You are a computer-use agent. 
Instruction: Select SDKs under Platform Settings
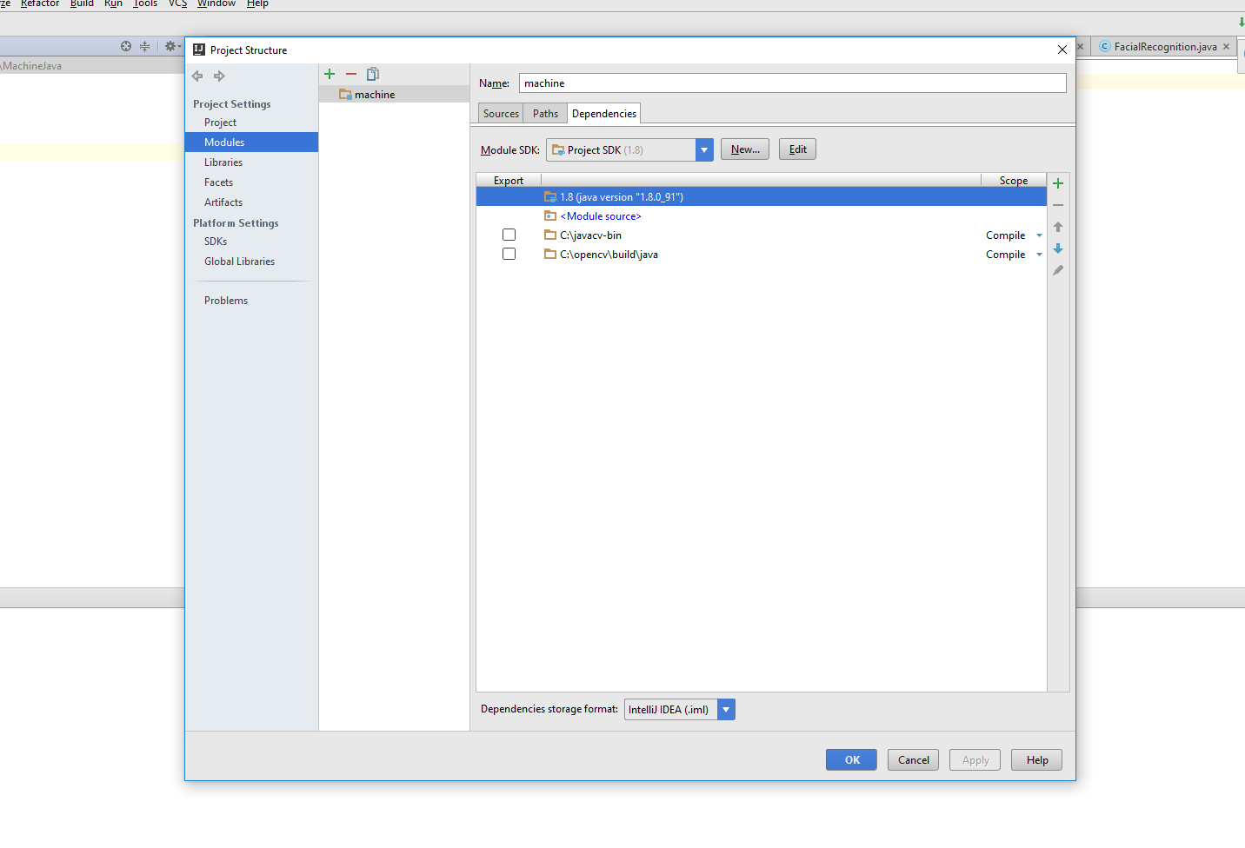click(216, 242)
